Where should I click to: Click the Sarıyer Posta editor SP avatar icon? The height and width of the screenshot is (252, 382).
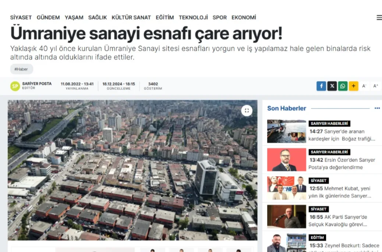pos(15,85)
